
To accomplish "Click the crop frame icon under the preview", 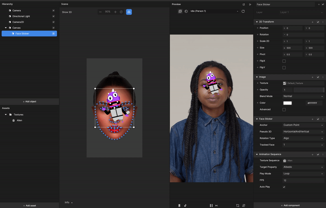I will [x=238, y=206].
